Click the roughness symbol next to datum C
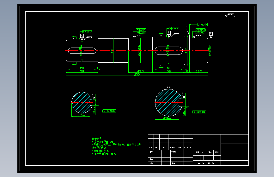This screenshot has height=177, width=274. tap(88, 38)
